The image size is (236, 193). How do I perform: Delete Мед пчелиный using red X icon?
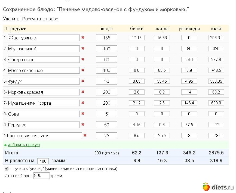click(x=83, y=48)
